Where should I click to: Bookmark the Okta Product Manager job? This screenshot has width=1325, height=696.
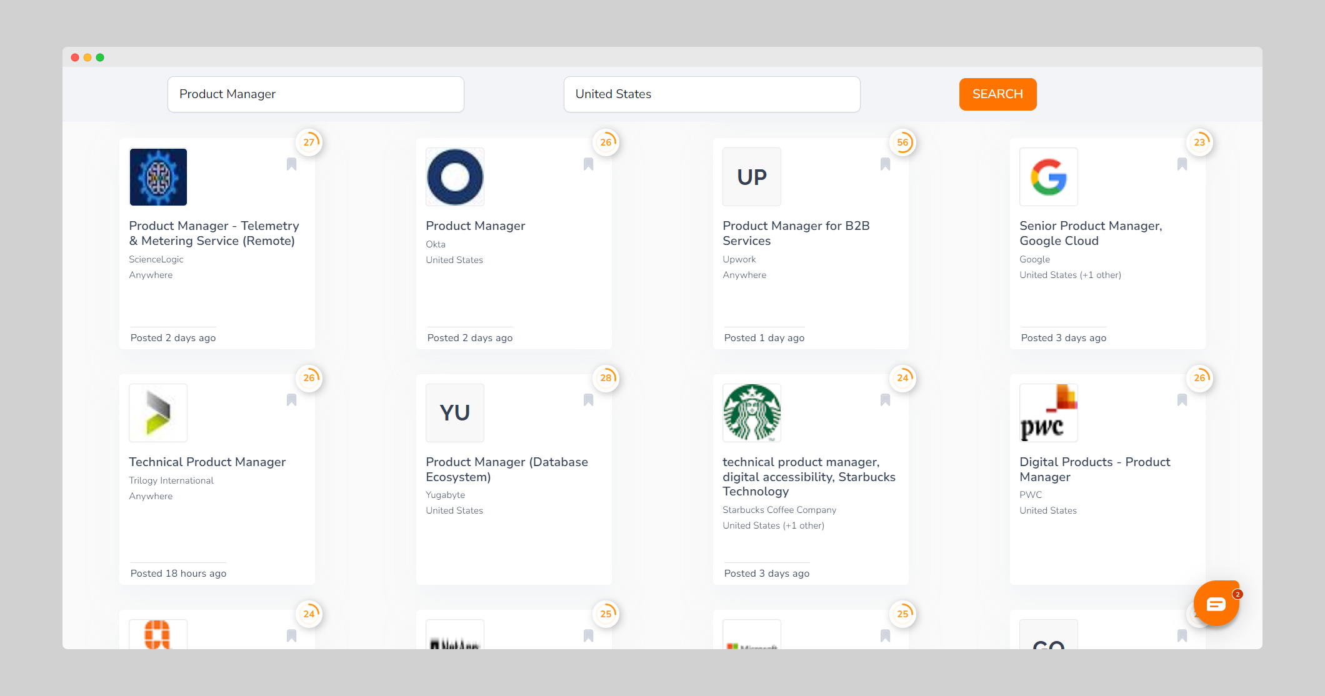coord(588,164)
